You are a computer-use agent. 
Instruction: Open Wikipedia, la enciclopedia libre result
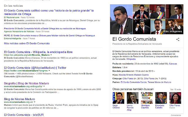click(x=38, y=52)
